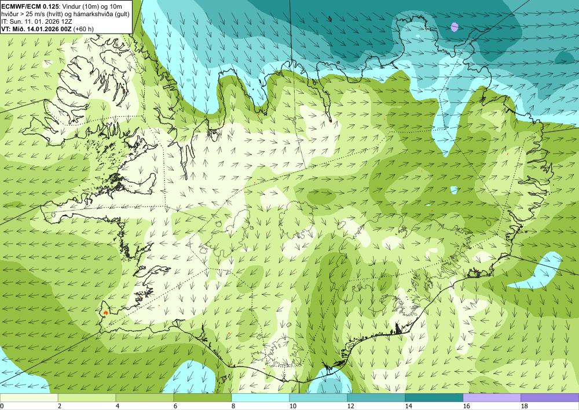Click the "(+60 h)" forecast offset
579x410 pixels.
[83, 29]
